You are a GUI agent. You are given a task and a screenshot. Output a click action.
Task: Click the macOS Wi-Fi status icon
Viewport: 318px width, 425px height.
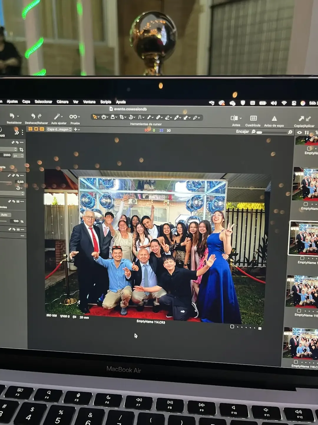click(x=284, y=103)
